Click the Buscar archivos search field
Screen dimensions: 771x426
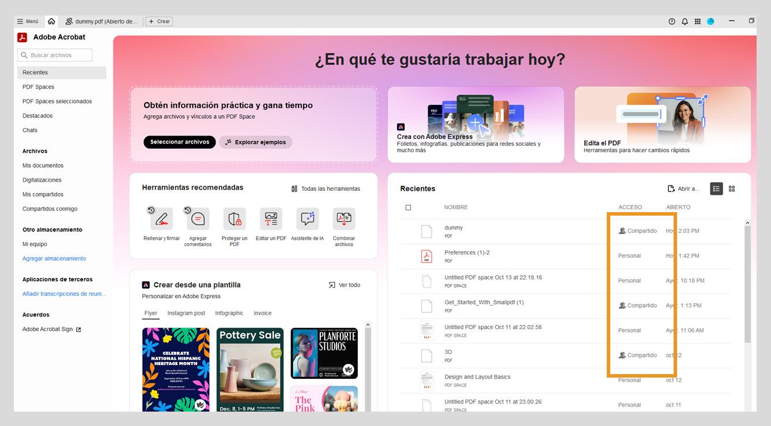click(x=55, y=55)
